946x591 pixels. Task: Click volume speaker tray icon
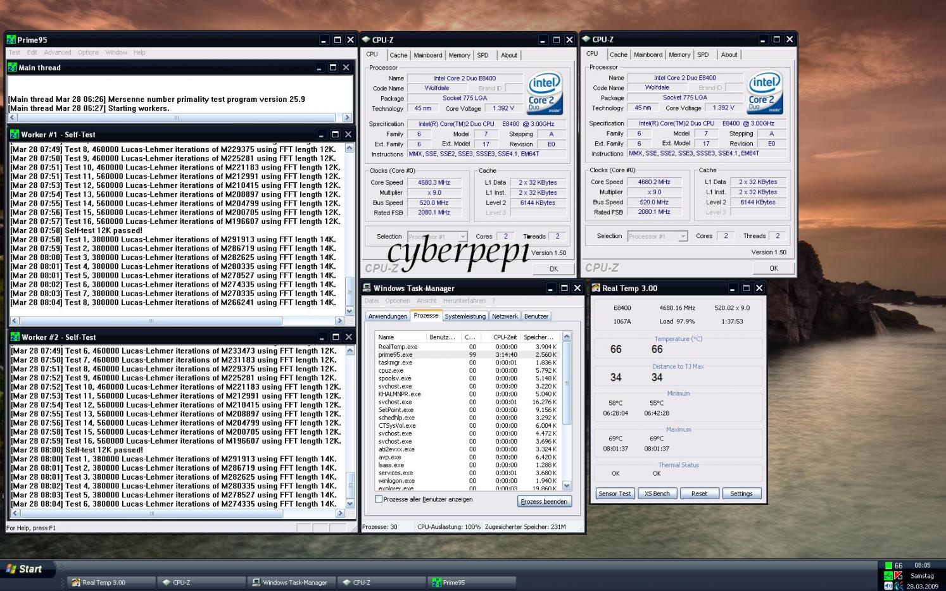888,586
